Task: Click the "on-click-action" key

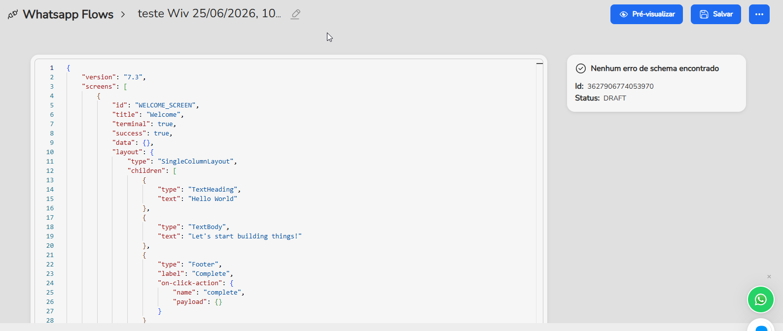Action: point(190,283)
